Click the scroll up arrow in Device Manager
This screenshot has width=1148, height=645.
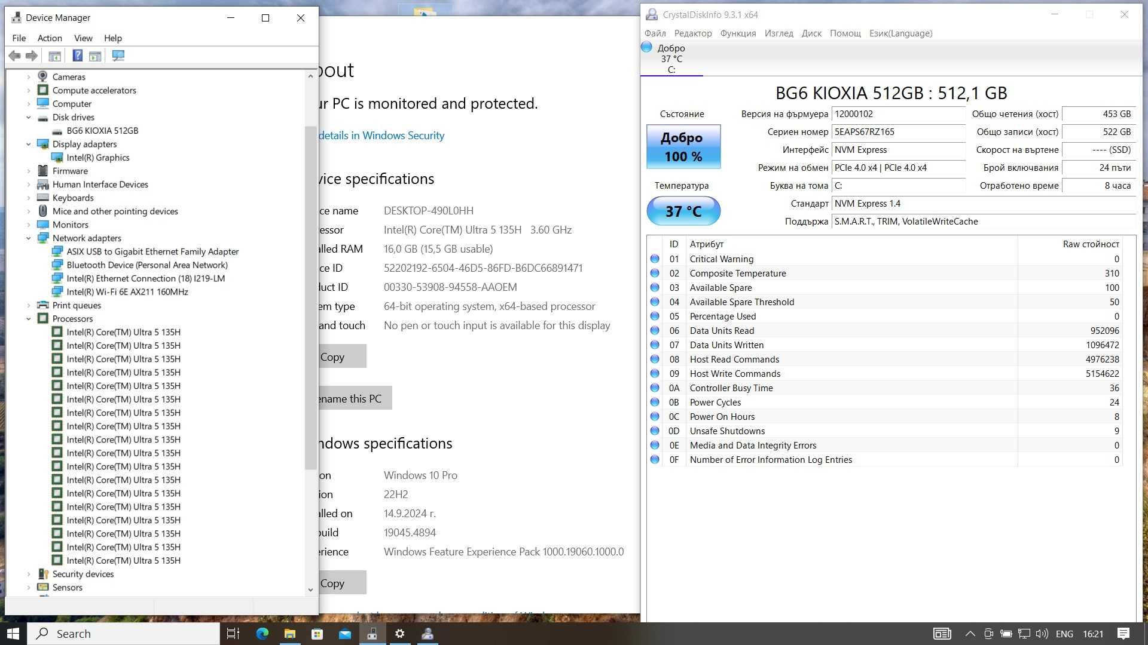pyautogui.click(x=310, y=76)
